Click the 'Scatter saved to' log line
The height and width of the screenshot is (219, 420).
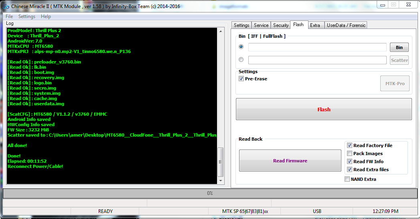pos(112,135)
